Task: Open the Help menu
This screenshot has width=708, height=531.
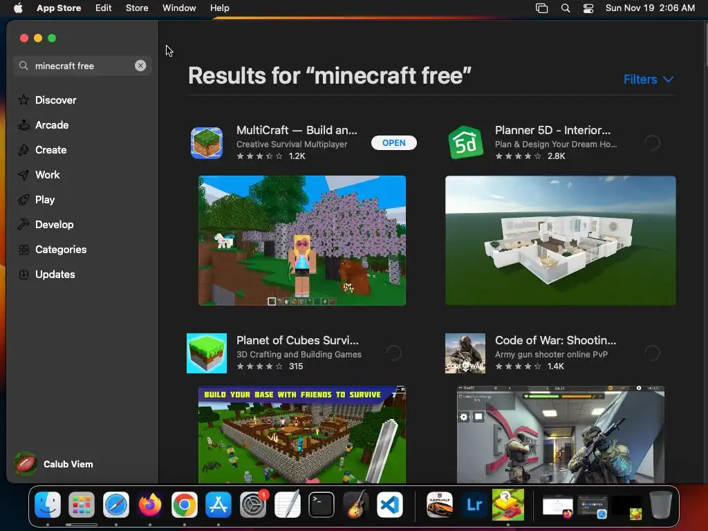Action: coord(219,8)
